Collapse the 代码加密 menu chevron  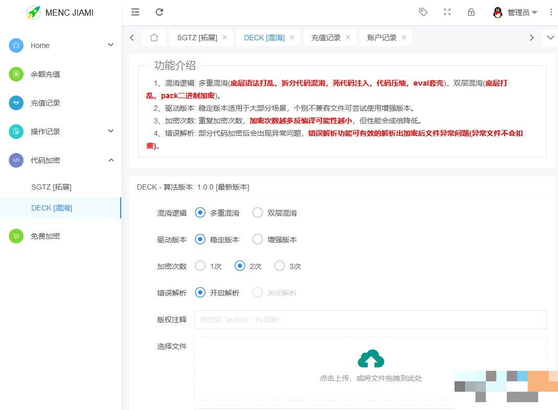[111, 160]
